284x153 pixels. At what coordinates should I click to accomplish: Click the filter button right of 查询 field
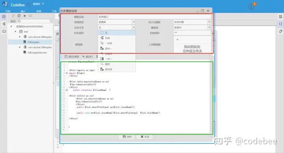click(51, 21)
